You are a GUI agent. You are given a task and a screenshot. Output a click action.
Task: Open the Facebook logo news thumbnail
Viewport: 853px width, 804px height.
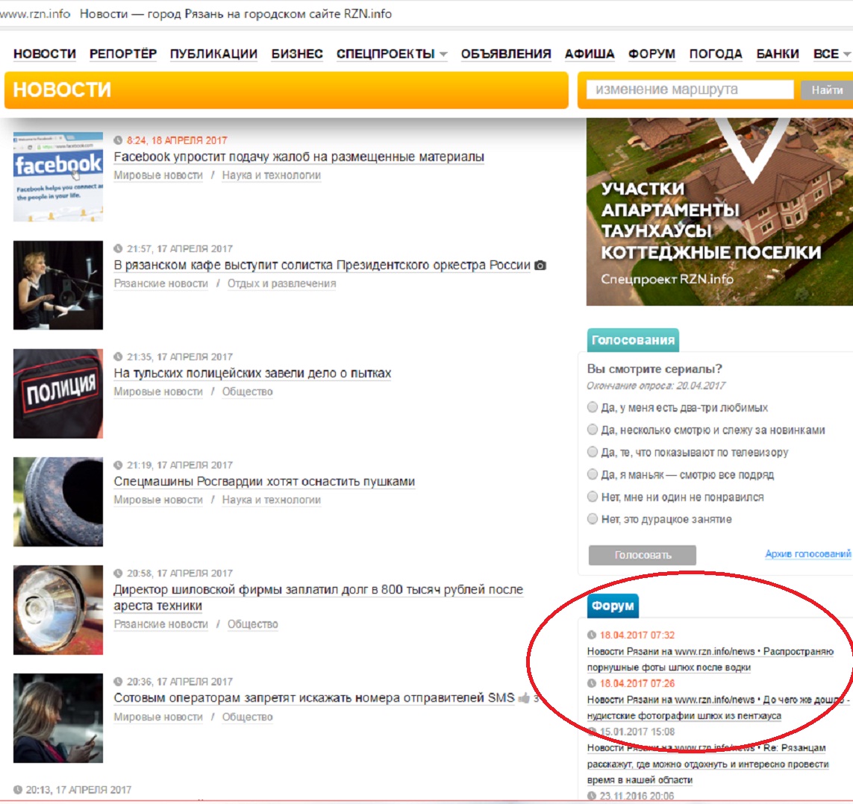[x=58, y=177]
